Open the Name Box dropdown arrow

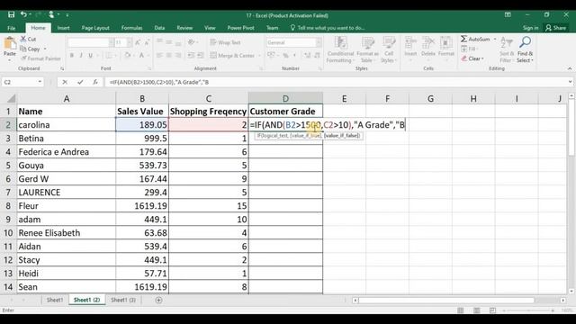tap(40, 82)
